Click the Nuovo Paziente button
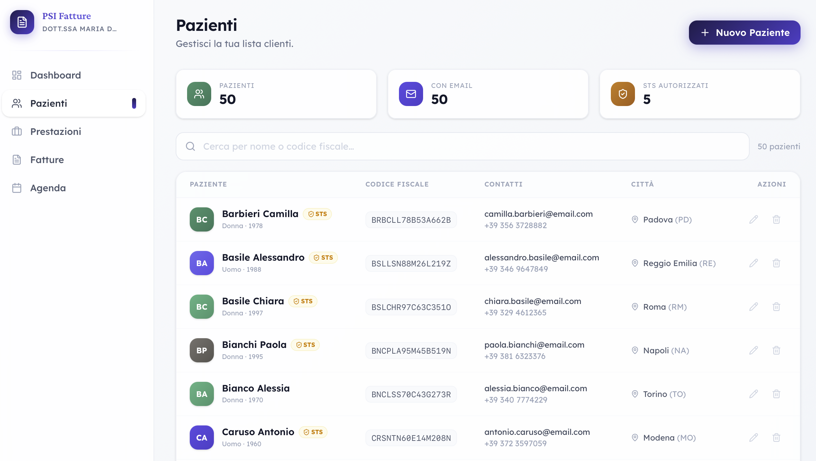Viewport: 816px width, 461px height. (x=745, y=33)
